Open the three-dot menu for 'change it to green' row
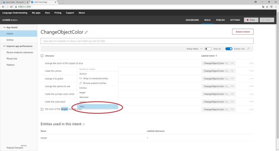 coord(251,79)
